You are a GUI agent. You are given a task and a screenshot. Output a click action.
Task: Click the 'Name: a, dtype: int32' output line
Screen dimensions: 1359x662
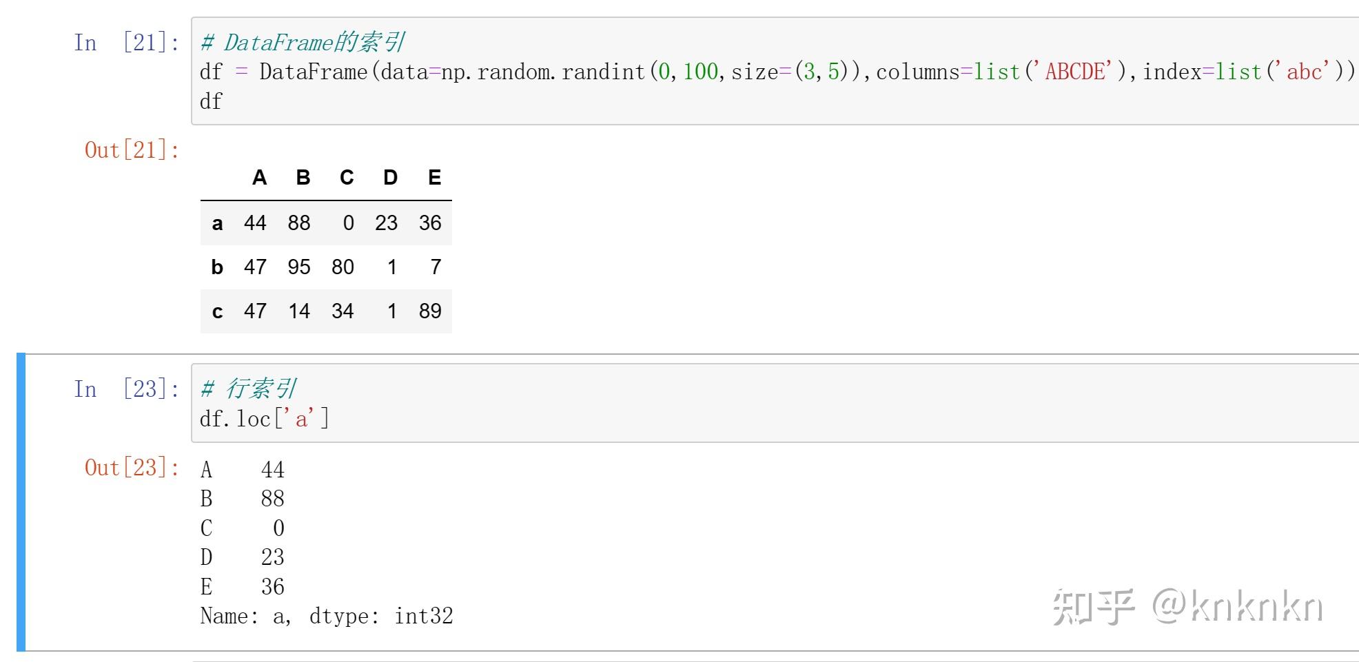[x=327, y=616]
